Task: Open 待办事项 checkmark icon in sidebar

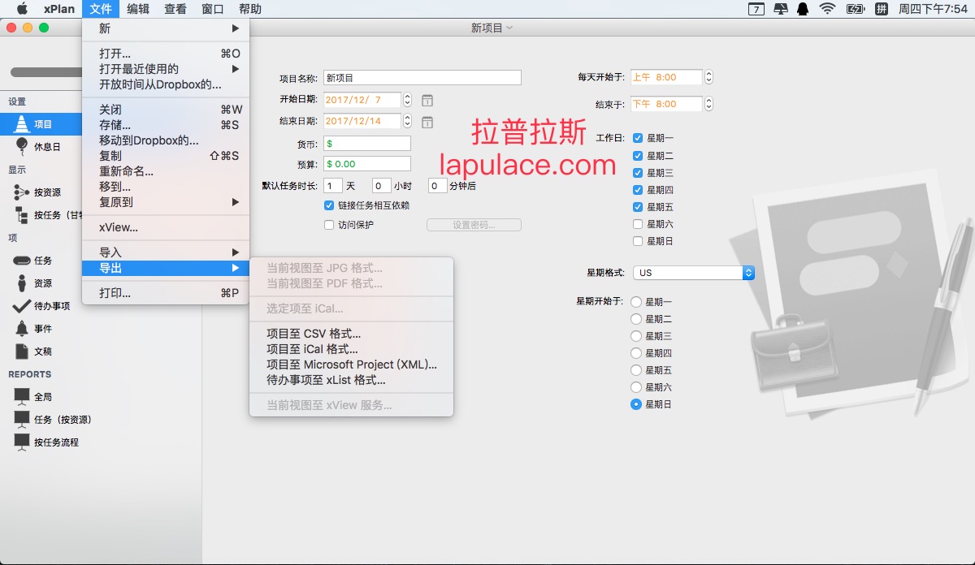Action: (x=22, y=306)
